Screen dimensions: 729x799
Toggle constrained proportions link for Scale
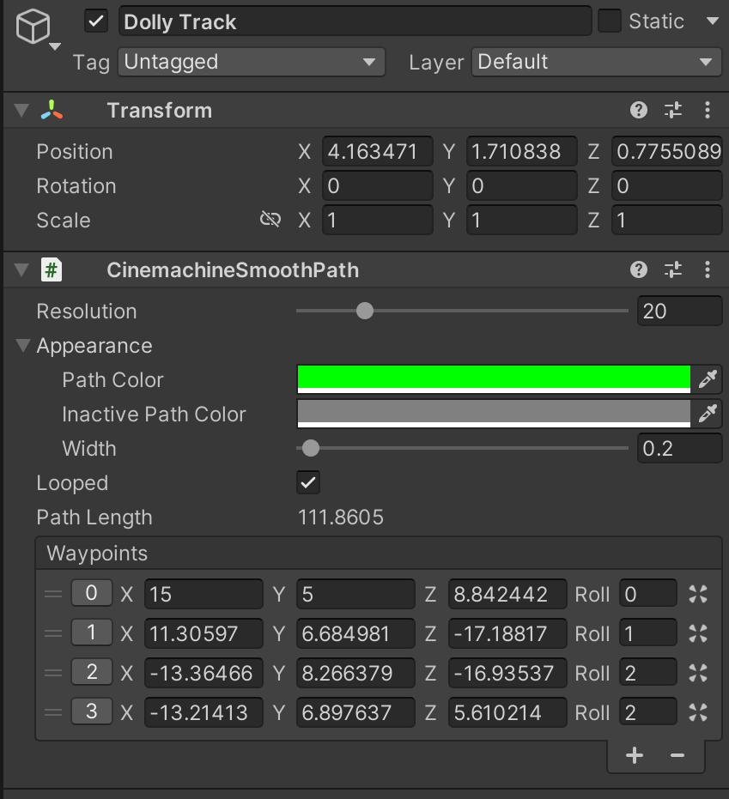pos(270,220)
